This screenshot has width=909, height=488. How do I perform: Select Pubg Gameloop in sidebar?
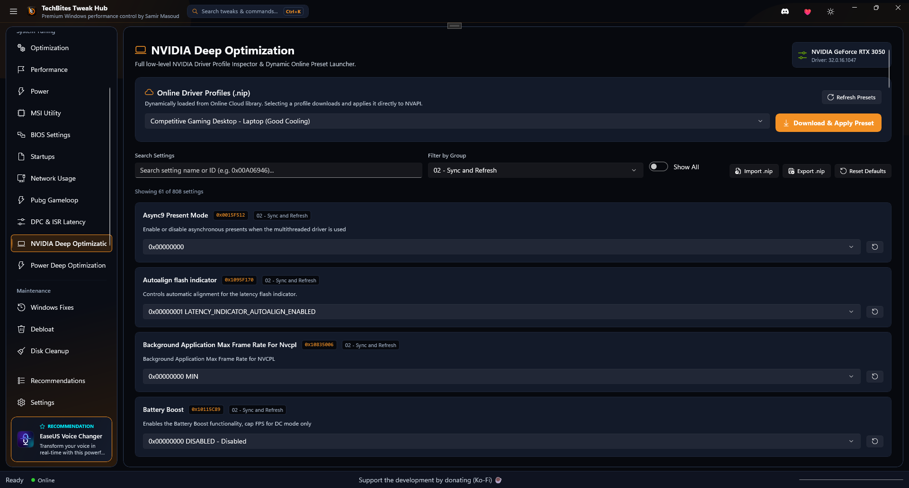coord(61,200)
